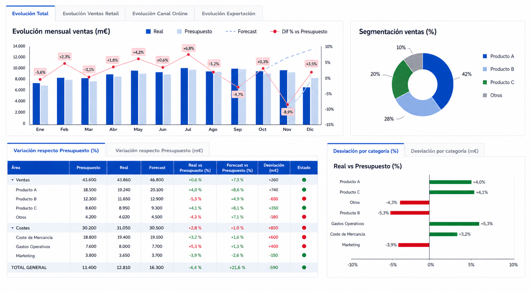Click the green status dot for Producto A
The height and width of the screenshot is (293, 531).
pos(304,190)
